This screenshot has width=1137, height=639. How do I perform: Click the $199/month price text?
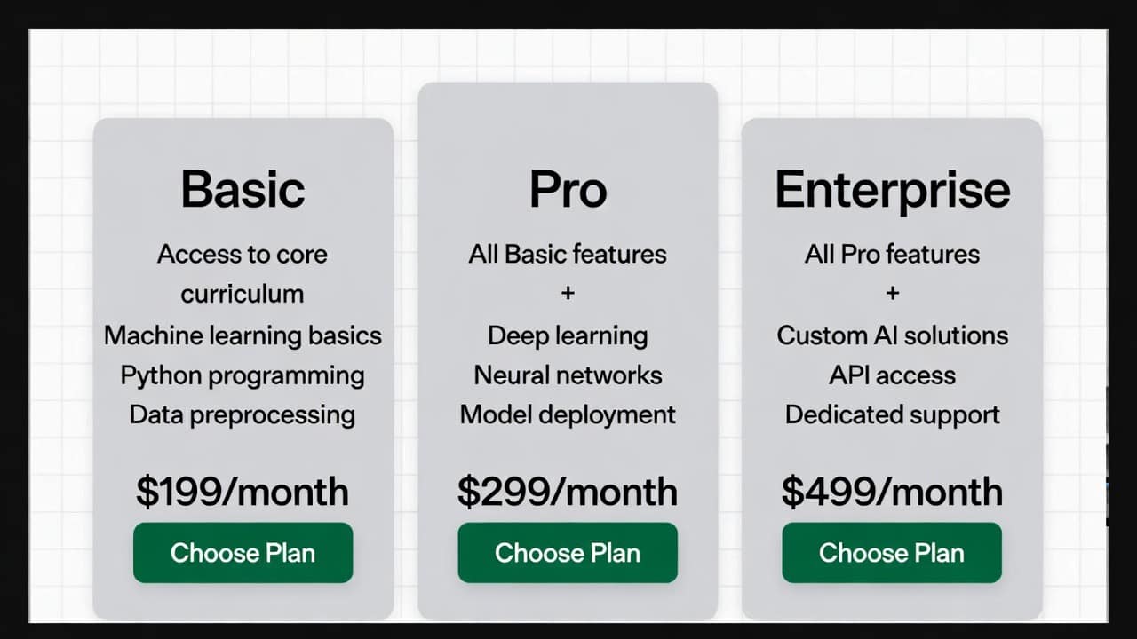coord(243,493)
